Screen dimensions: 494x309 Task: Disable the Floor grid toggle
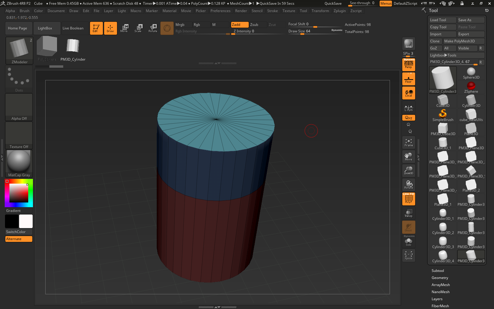point(408,79)
